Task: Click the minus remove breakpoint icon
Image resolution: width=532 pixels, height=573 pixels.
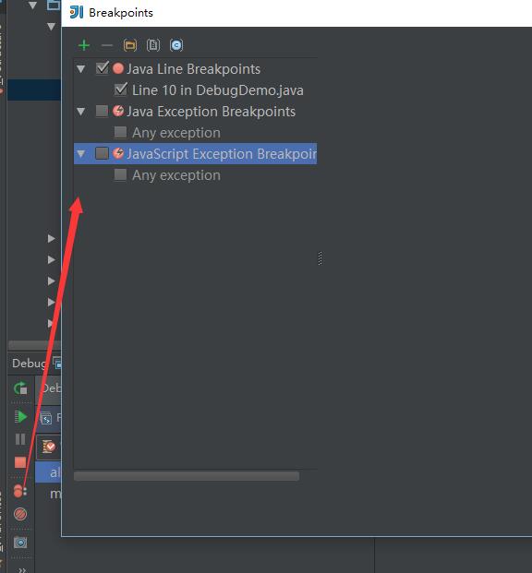Action: [x=107, y=45]
